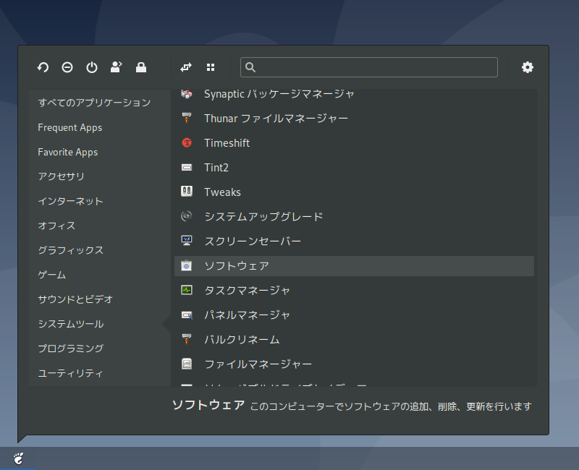
Task: Click the switch user icon
Action: (117, 67)
